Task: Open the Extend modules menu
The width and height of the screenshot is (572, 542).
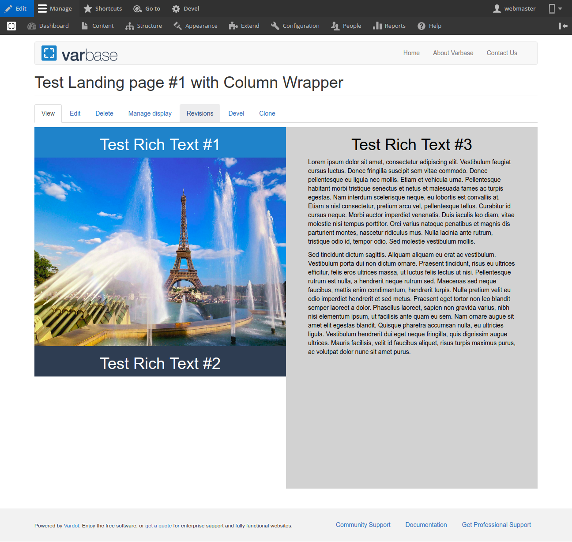Action: pos(244,26)
